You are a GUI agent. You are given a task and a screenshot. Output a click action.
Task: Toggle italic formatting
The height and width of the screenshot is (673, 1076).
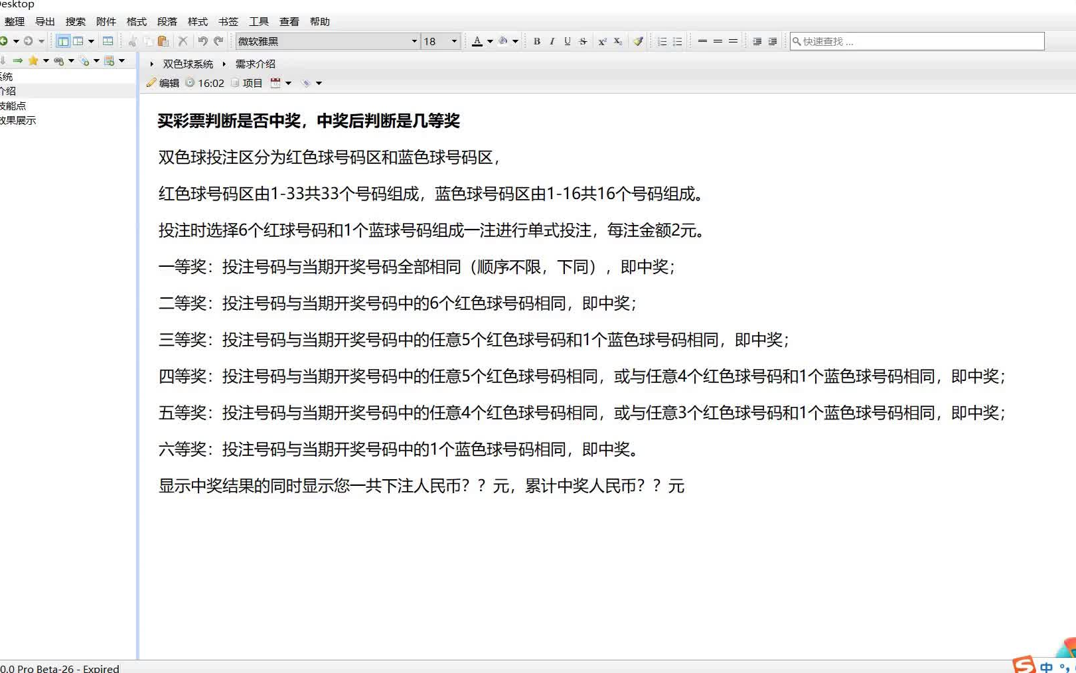pyautogui.click(x=552, y=41)
